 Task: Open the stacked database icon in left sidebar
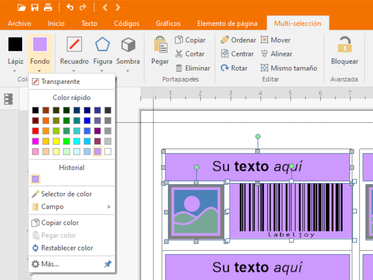coord(8,99)
